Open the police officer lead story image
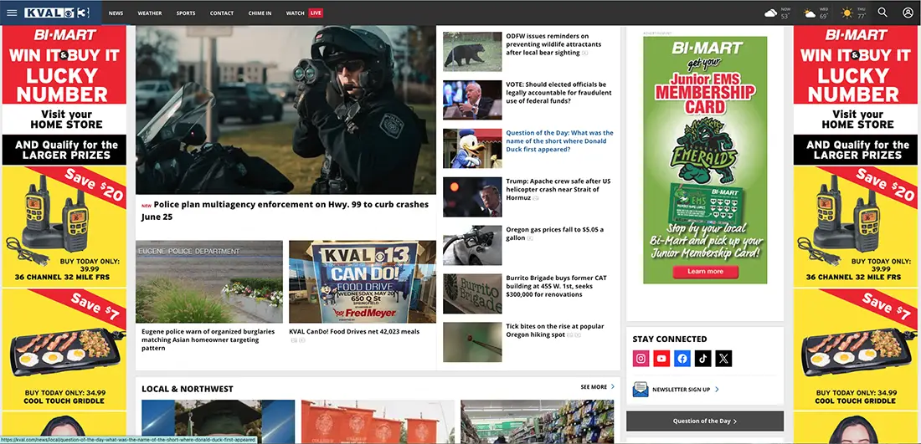The height and width of the screenshot is (444, 921). click(x=286, y=110)
